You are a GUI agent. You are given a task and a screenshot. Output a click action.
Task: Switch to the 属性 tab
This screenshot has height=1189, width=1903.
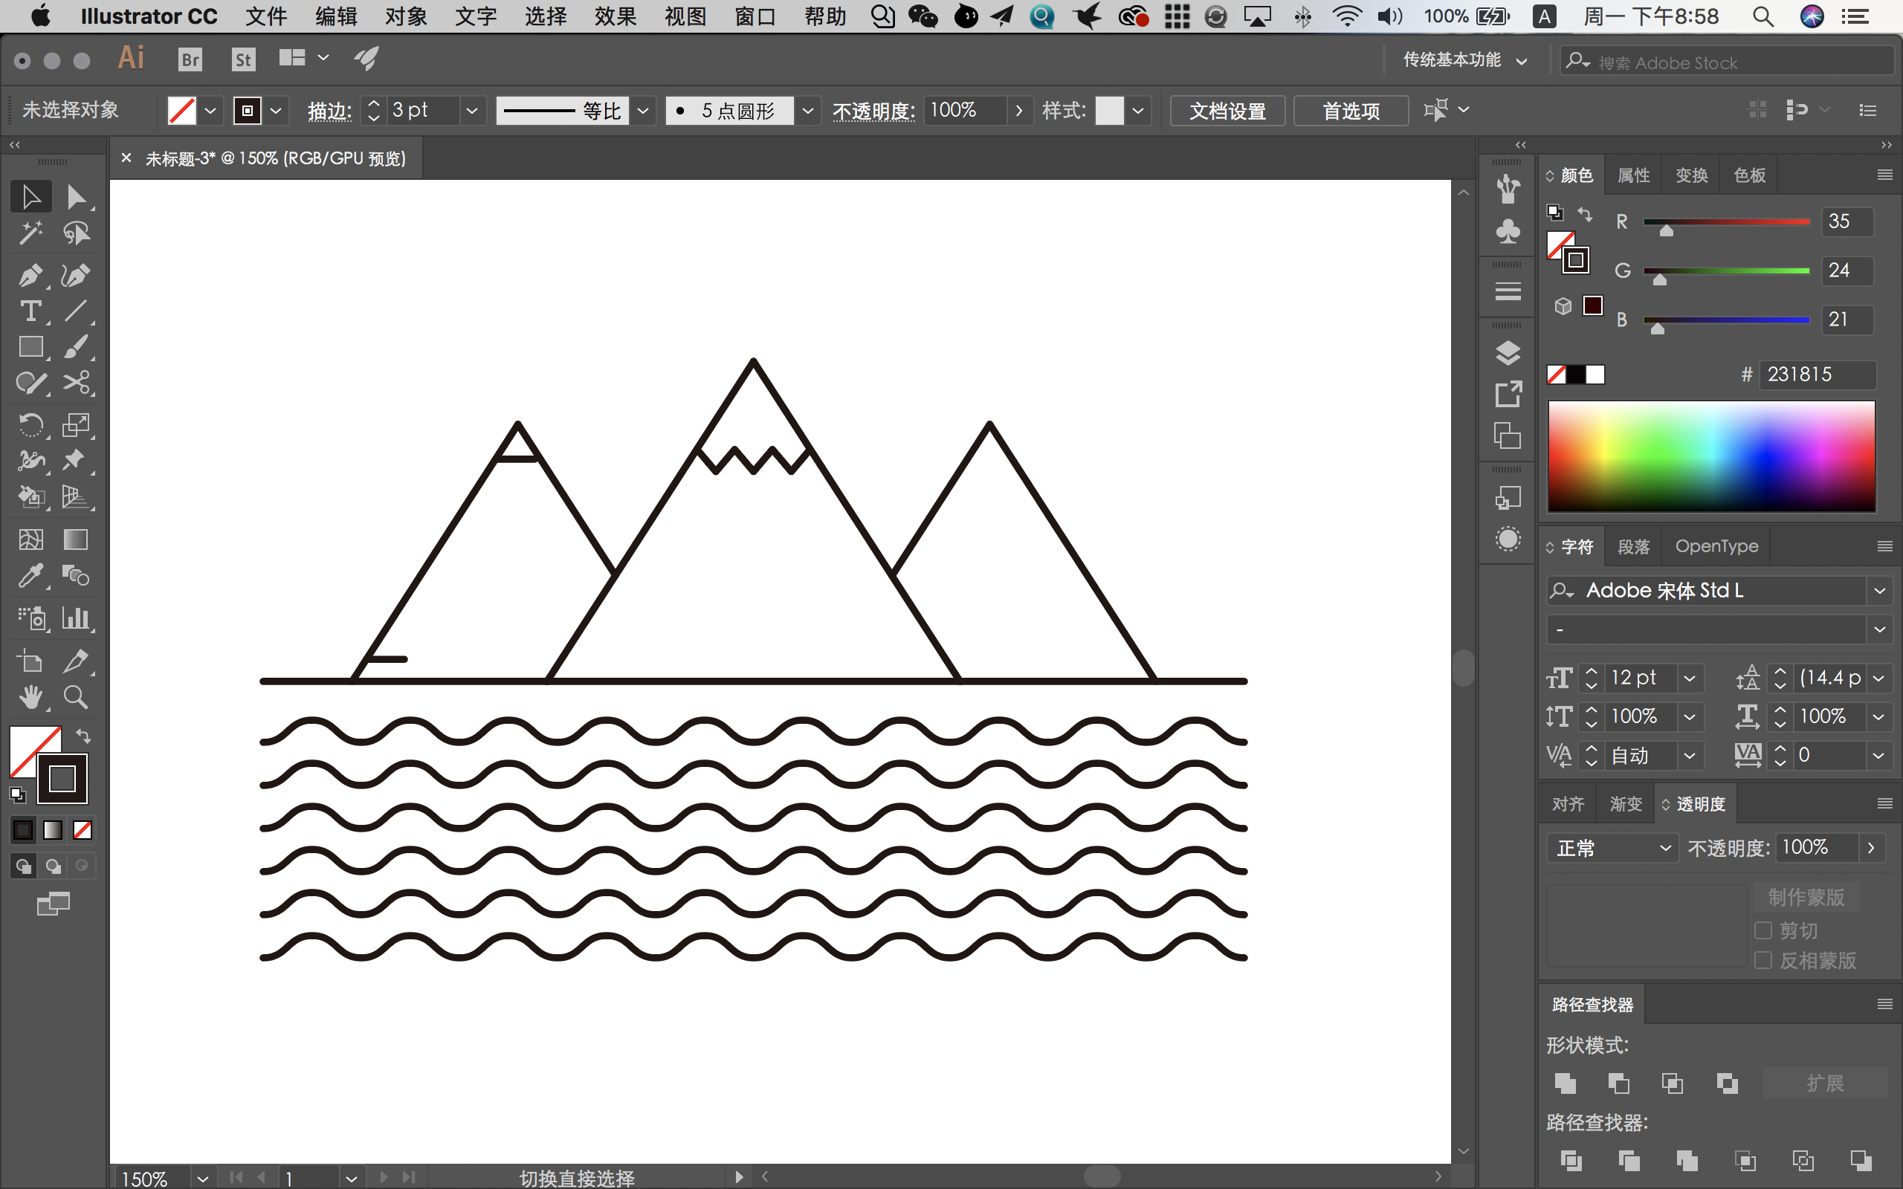pos(1633,175)
